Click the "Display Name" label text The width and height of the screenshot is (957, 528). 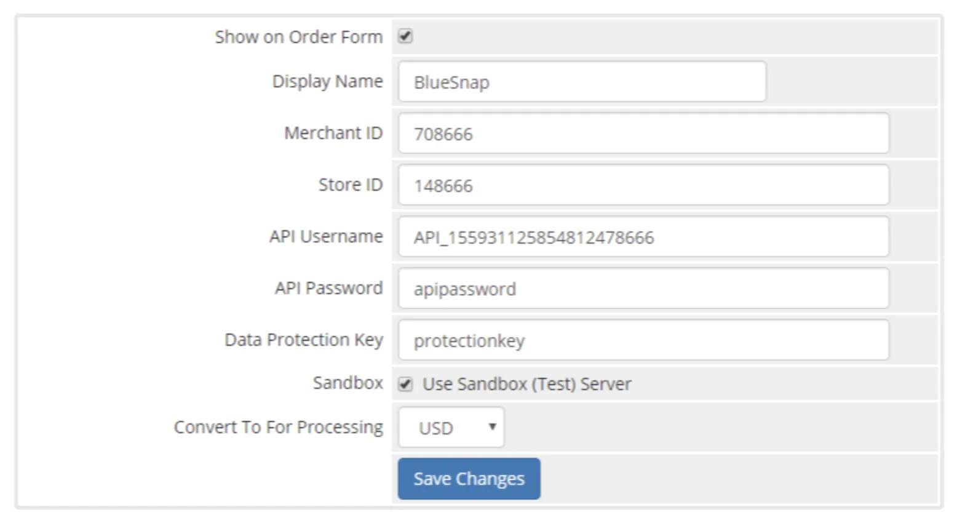327,81
